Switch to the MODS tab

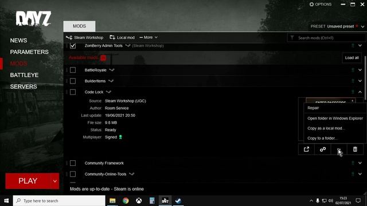pyautogui.click(x=79, y=26)
